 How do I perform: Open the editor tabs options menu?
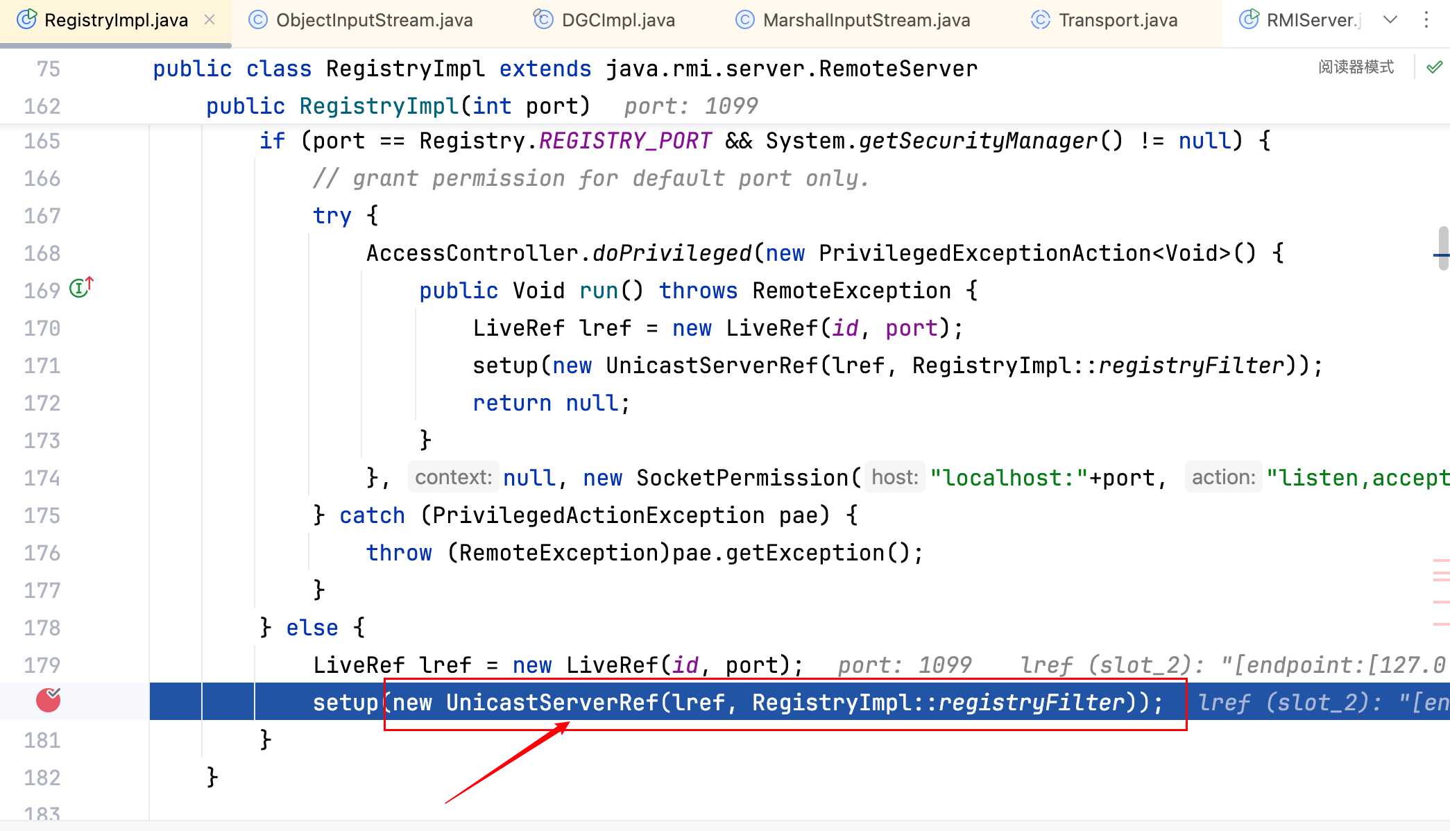coord(1426,20)
